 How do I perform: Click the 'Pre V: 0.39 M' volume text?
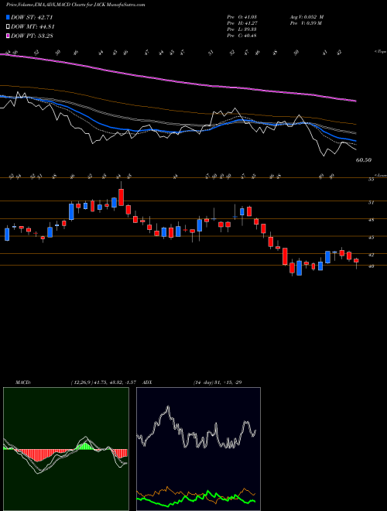306,23
